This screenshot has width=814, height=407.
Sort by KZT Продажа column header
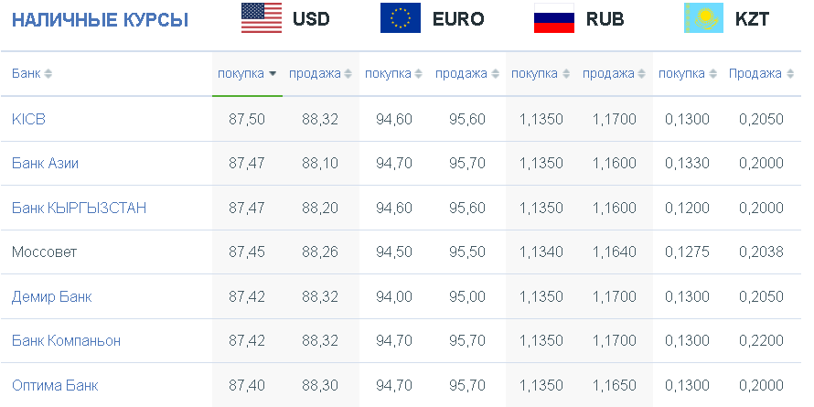761,74
